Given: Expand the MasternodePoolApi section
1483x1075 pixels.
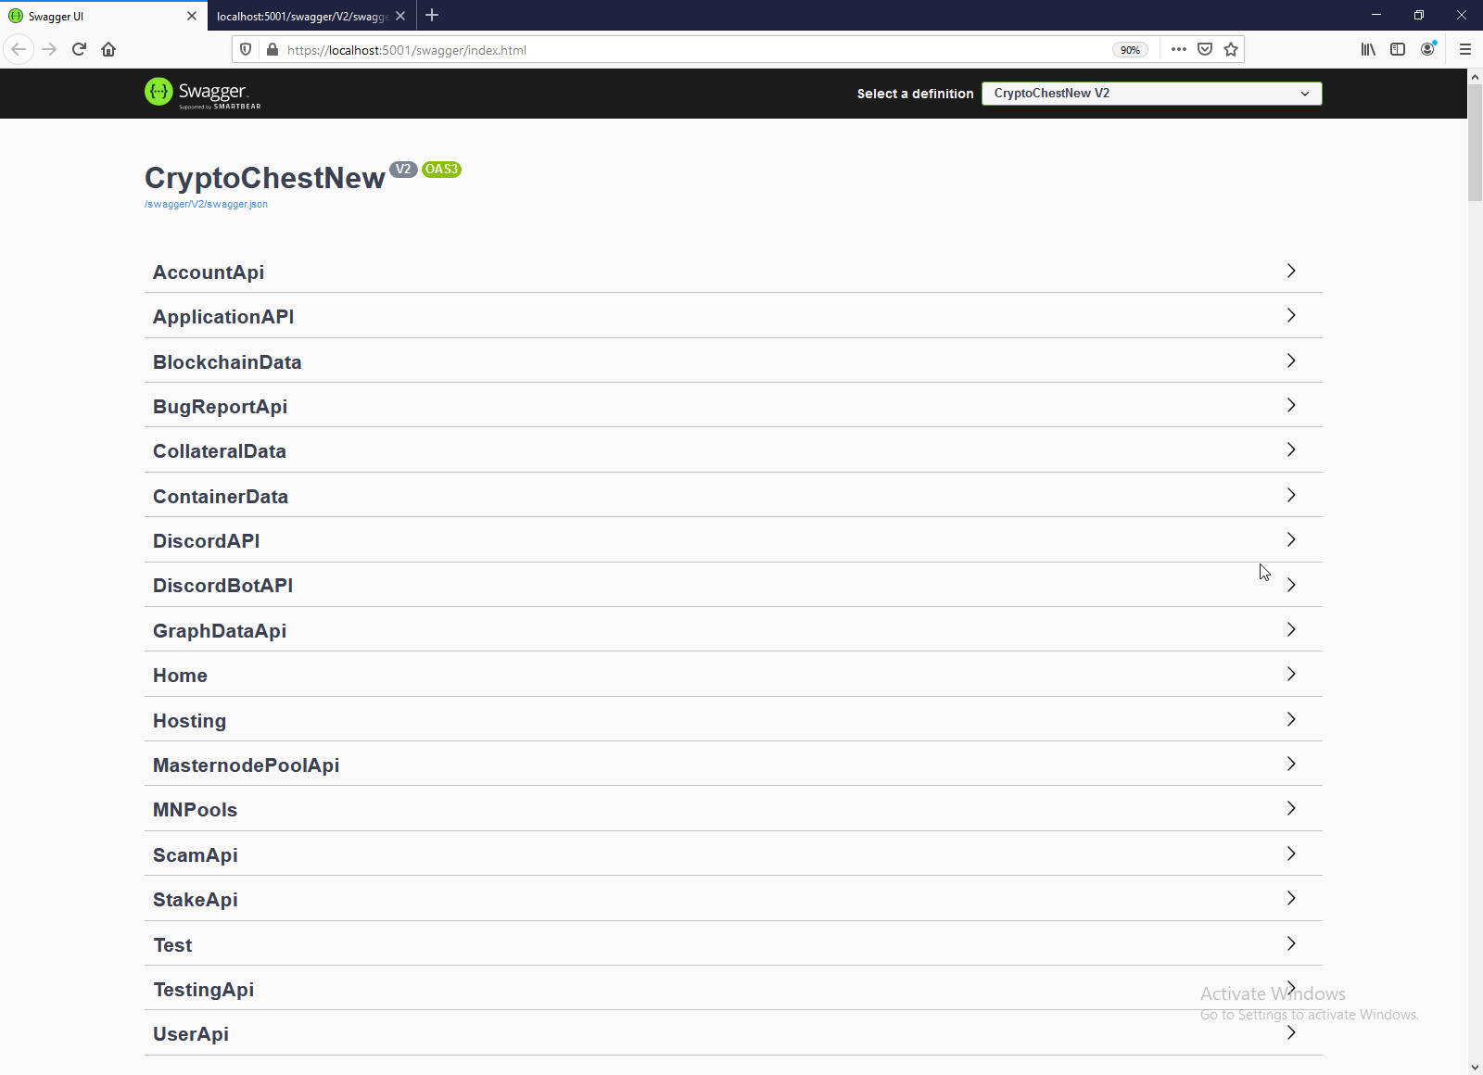Looking at the screenshot, I should 733,765.
